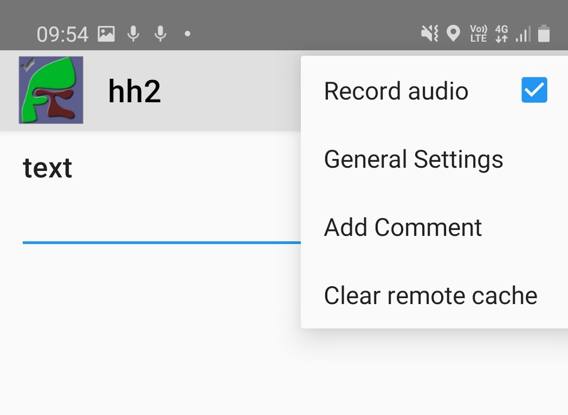Tap the 4G data indicator icon
The image size is (568, 415).
click(501, 34)
